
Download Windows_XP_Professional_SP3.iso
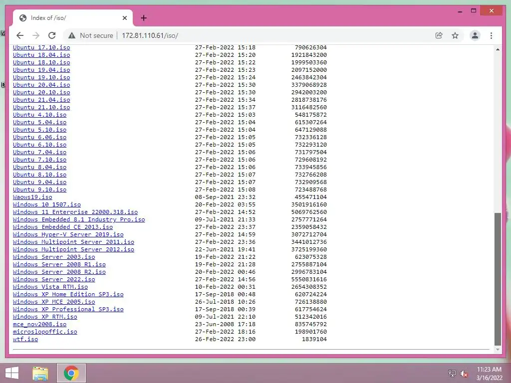[68, 309]
